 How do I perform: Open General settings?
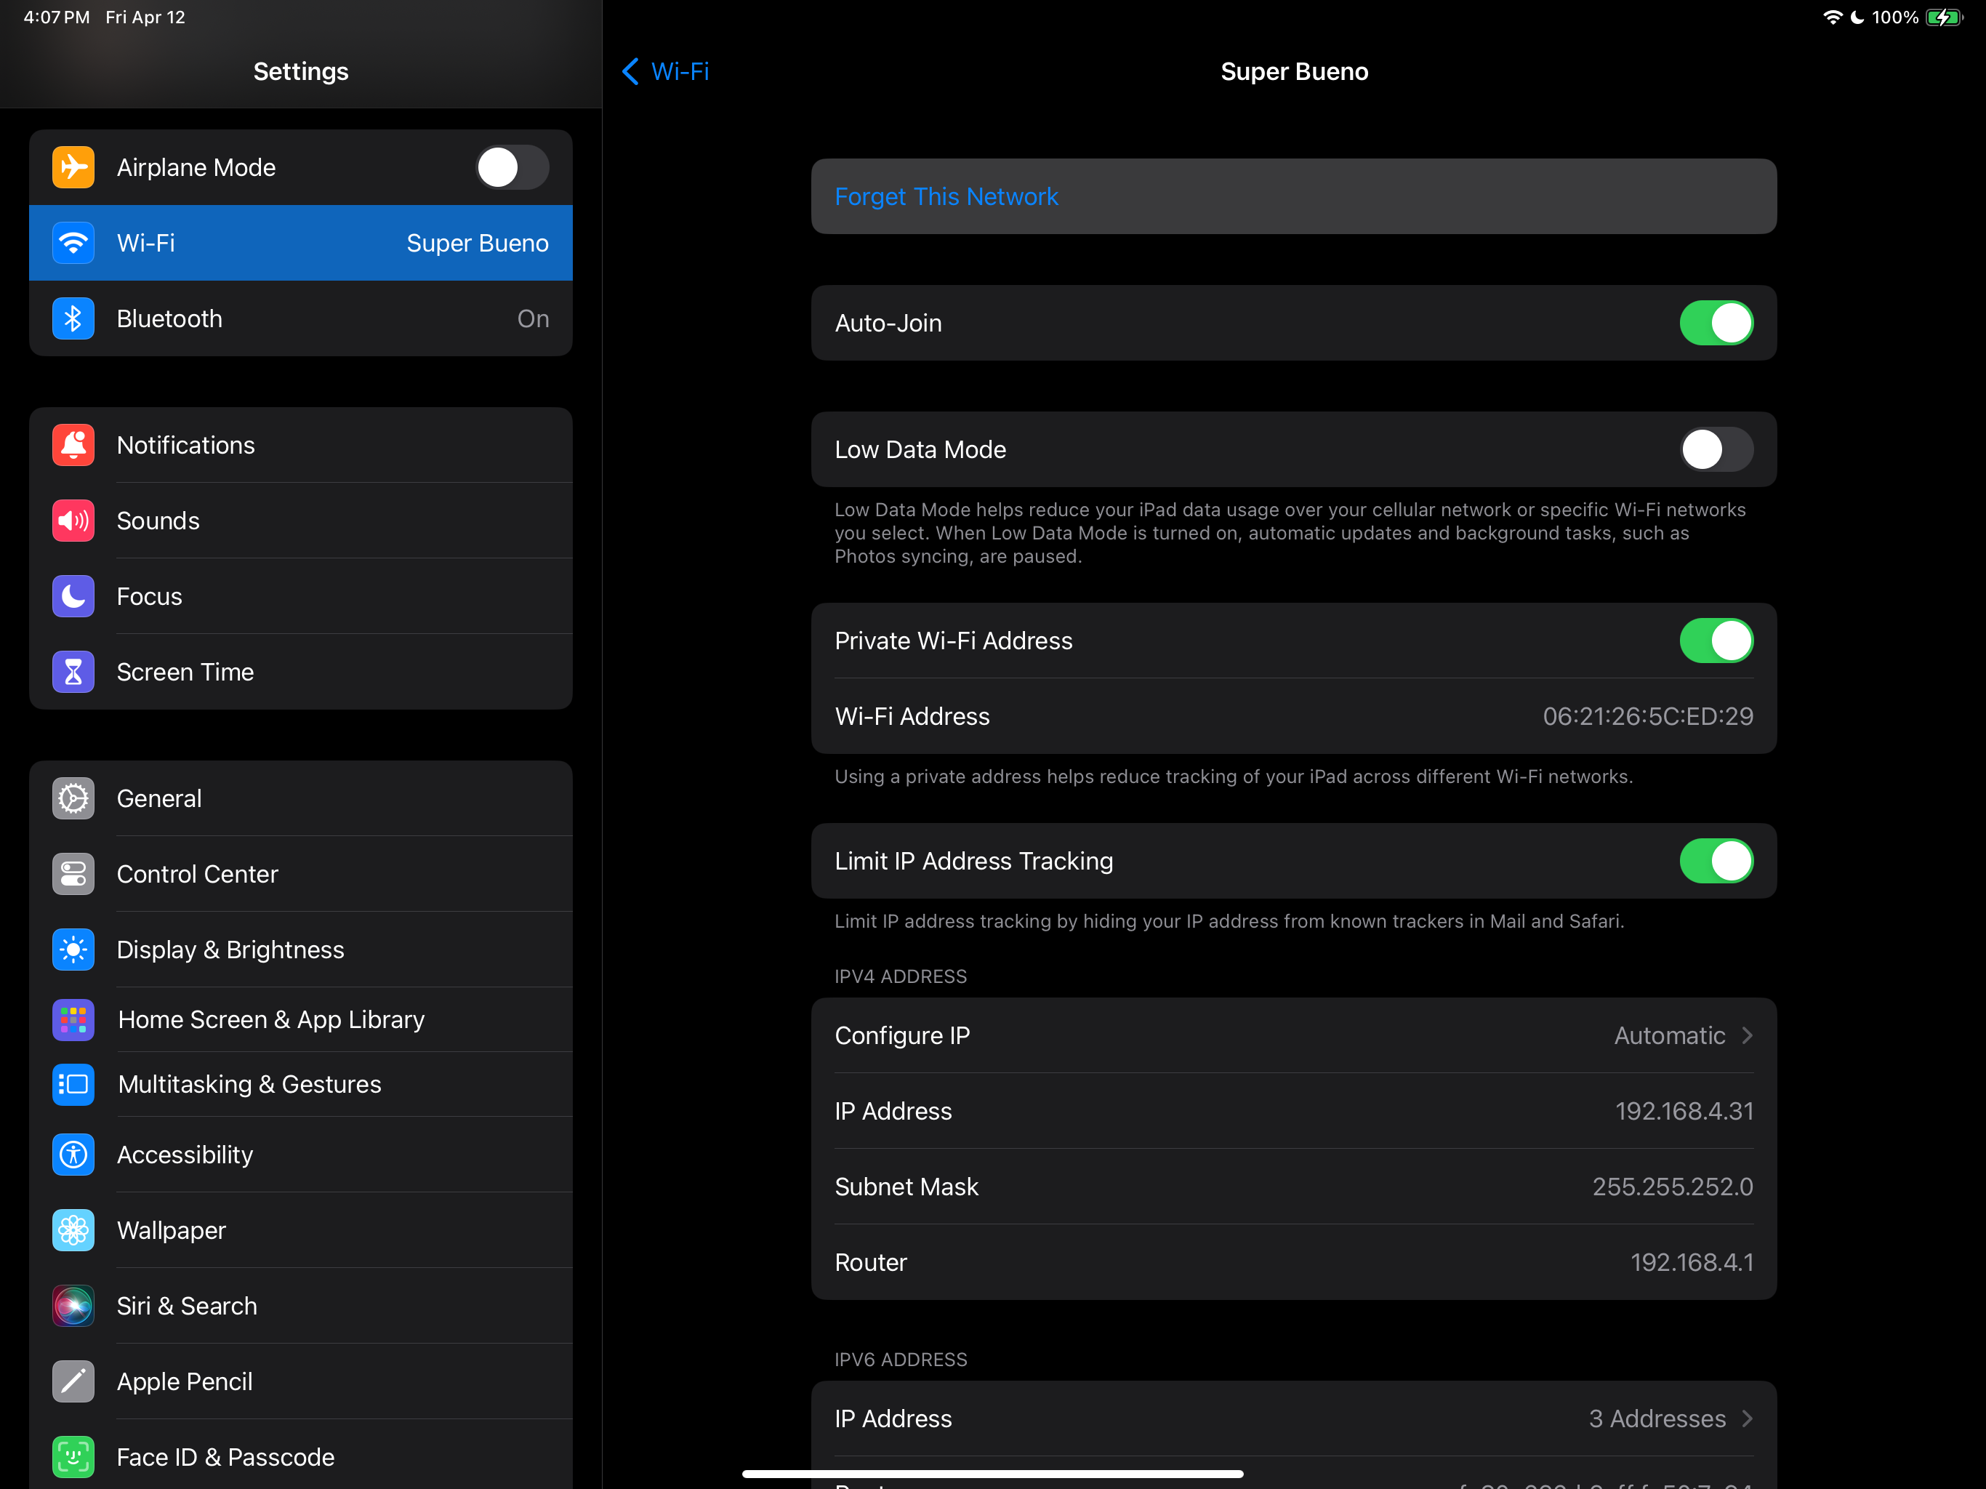point(301,798)
